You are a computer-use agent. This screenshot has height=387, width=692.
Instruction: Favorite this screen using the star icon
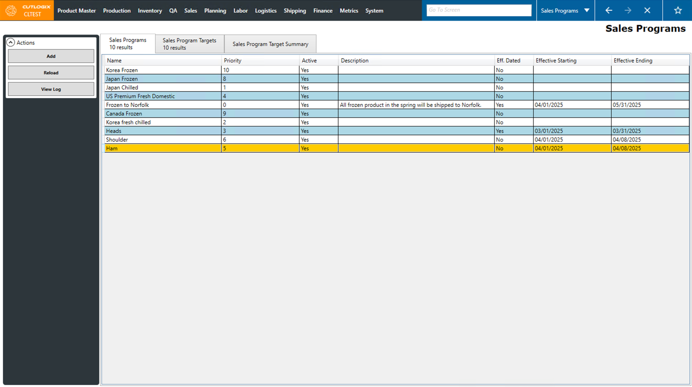678,10
